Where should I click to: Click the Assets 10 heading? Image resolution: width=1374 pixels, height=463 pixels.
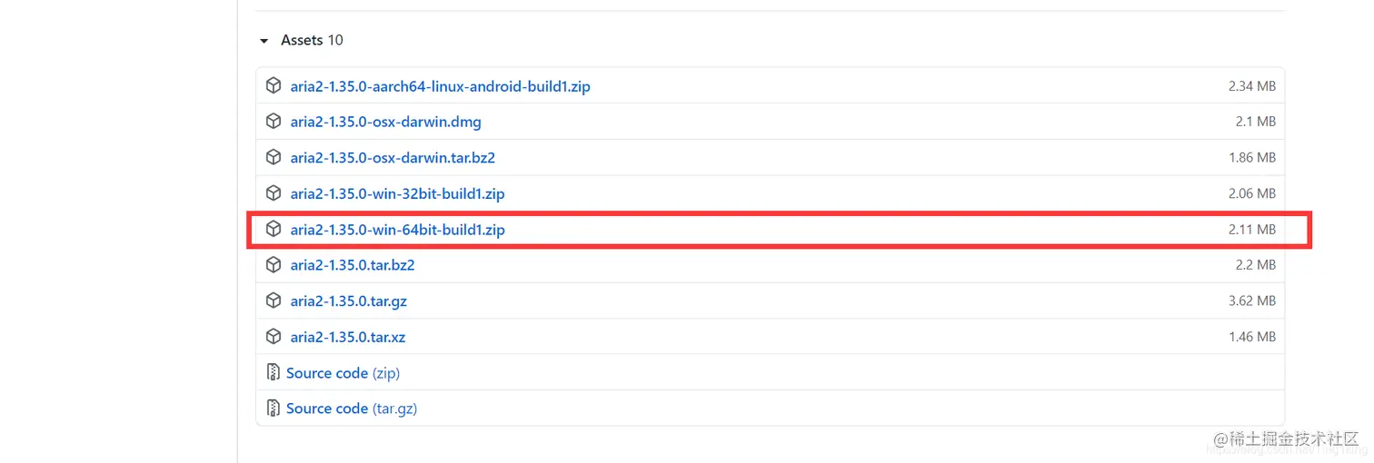tap(312, 40)
